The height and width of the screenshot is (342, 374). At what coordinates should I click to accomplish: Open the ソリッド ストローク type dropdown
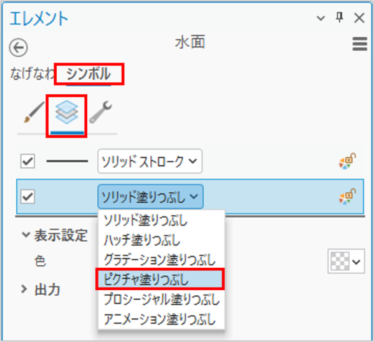(x=150, y=162)
